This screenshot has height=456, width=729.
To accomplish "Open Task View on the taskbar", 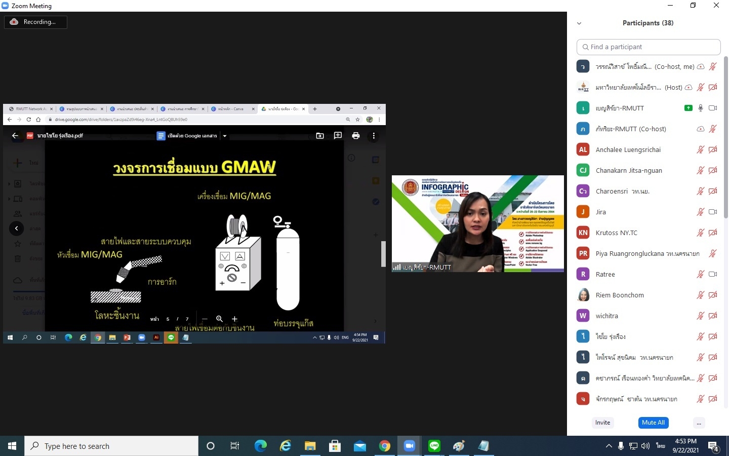I will [235, 446].
